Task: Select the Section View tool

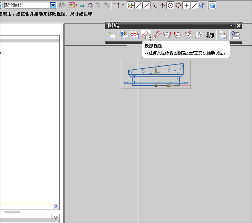Action: pyautogui.click(x=167, y=35)
